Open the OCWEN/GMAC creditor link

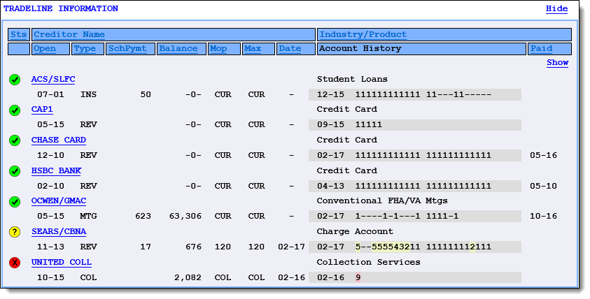59,201
